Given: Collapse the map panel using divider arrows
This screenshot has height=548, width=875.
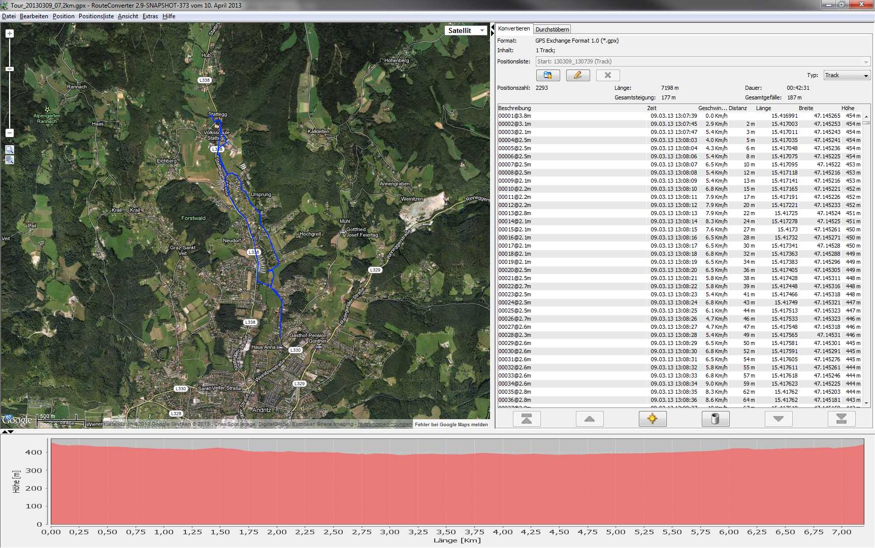Looking at the screenshot, I should 492,27.
